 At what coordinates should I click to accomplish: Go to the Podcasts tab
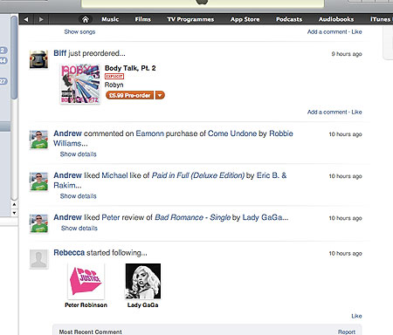click(289, 19)
